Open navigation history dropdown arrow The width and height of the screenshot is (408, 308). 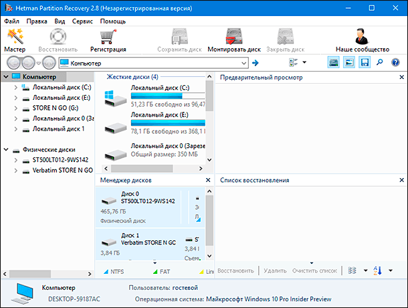click(x=39, y=63)
